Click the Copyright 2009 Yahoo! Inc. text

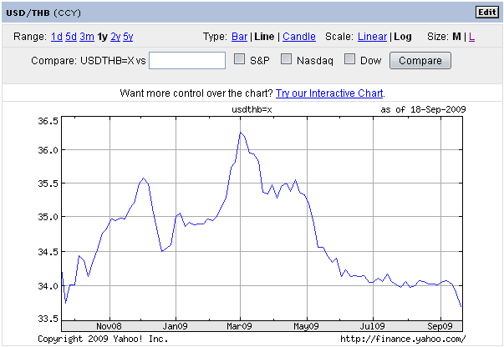coord(103,339)
